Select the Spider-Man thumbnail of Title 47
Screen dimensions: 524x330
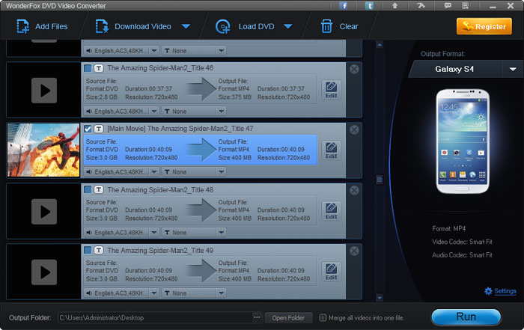pos(43,150)
